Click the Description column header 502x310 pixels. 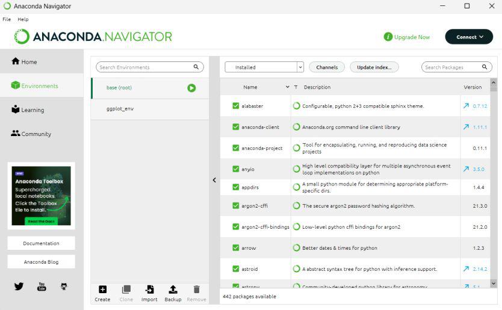pyautogui.click(x=317, y=87)
